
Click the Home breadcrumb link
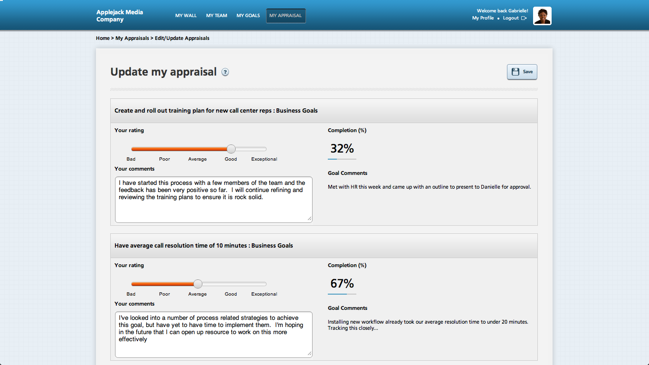[x=103, y=38]
